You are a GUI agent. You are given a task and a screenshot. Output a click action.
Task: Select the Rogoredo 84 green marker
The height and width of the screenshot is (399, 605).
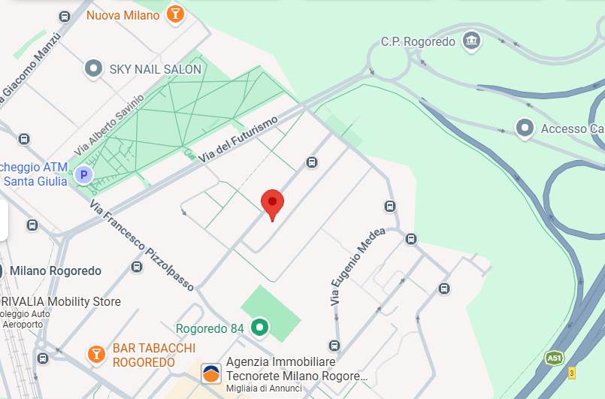(x=260, y=327)
